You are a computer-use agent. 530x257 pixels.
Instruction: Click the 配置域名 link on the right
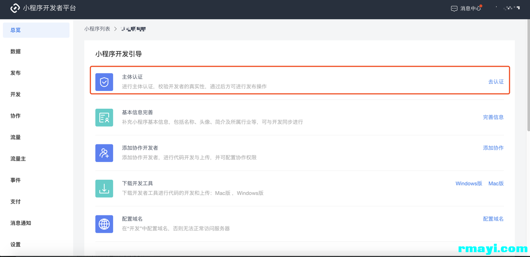pos(493,219)
